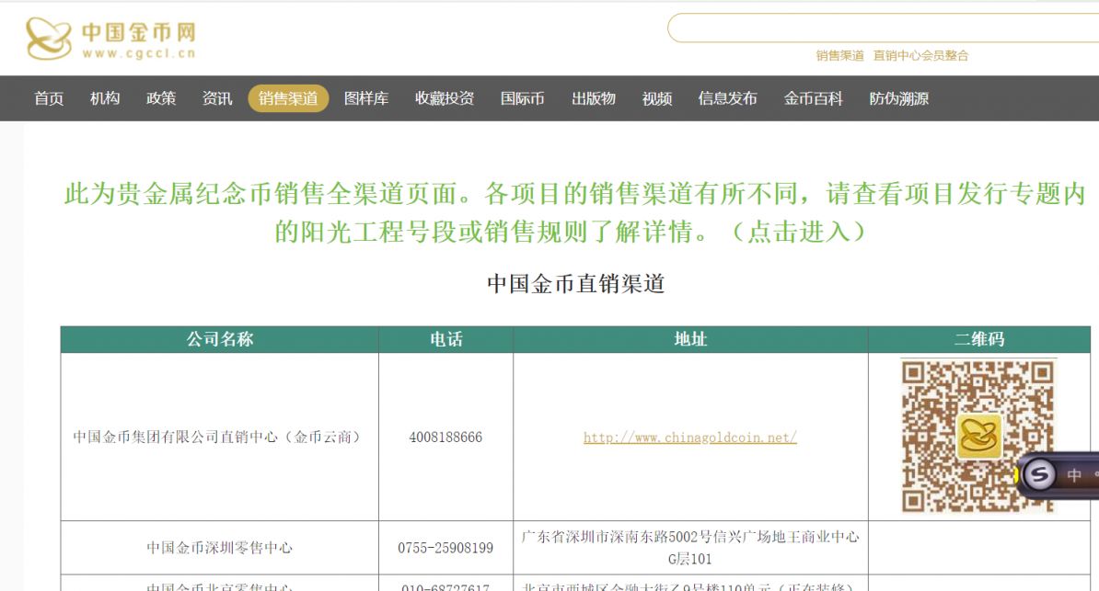
Task: Open the 国际币 section
Action: click(522, 98)
